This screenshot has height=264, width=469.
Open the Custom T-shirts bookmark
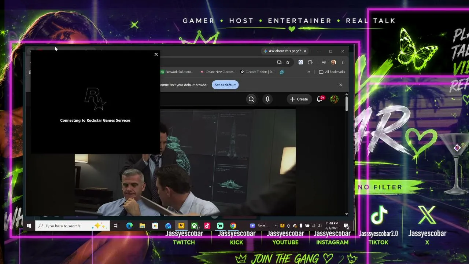point(257,72)
